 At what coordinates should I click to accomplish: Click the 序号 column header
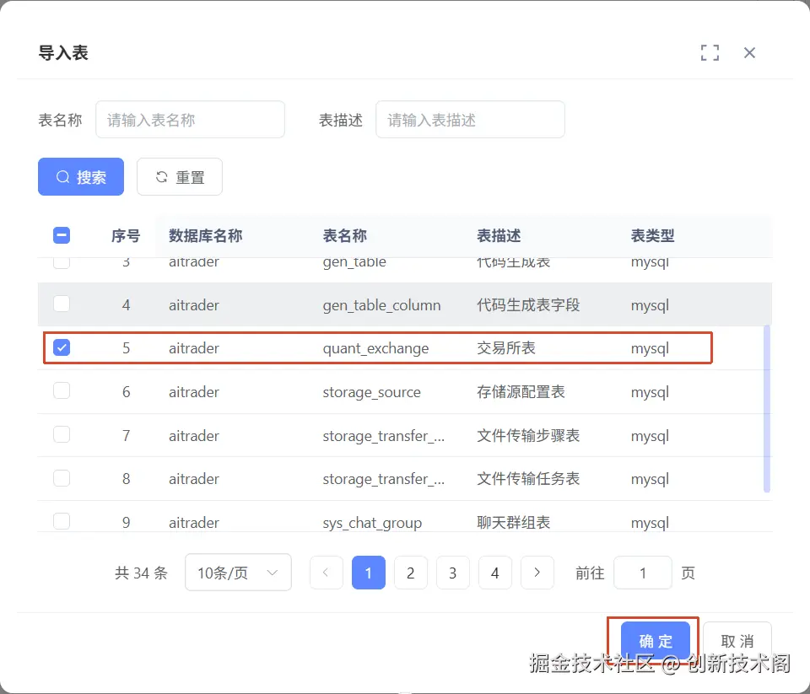coord(126,236)
